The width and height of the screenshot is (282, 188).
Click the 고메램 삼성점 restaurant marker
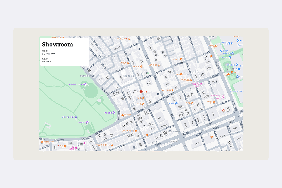coord(191,79)
